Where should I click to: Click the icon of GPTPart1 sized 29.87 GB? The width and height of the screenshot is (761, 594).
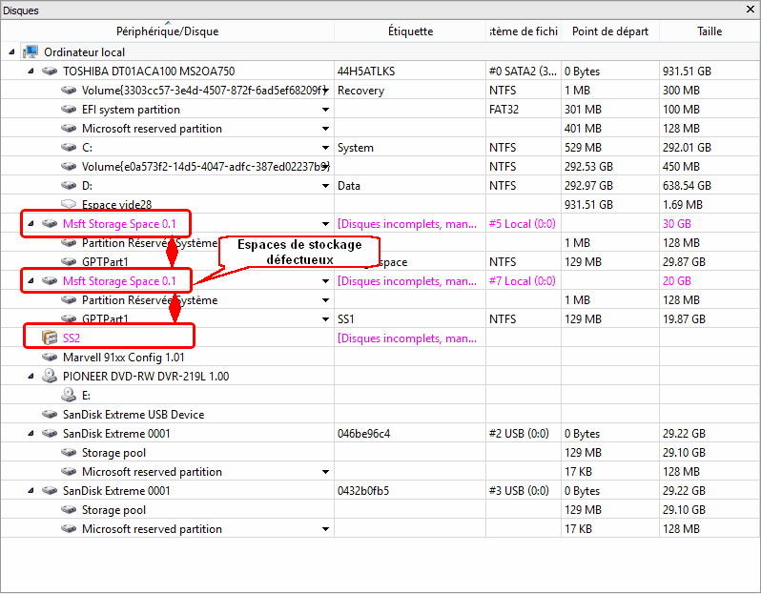pos(69,261)
